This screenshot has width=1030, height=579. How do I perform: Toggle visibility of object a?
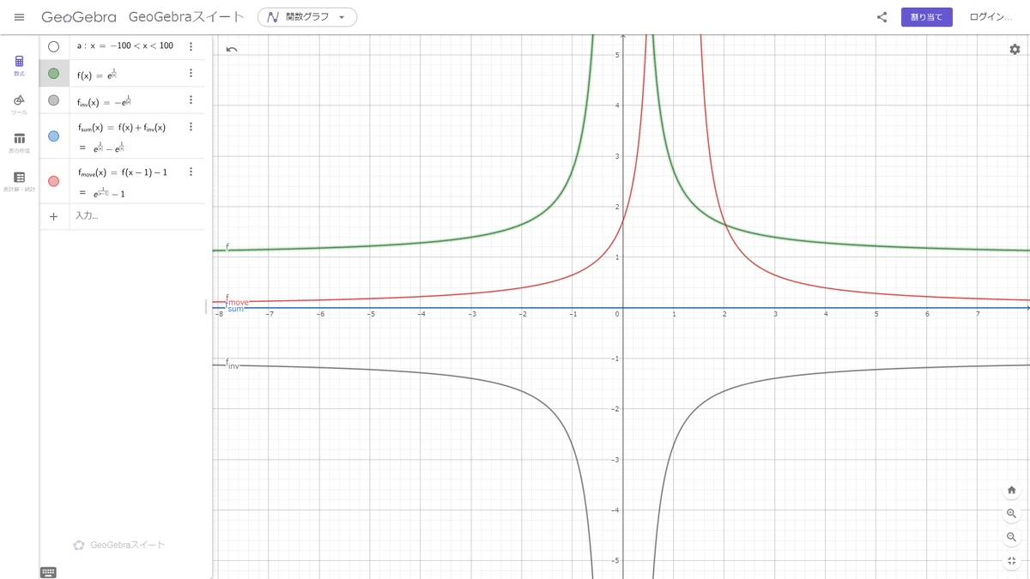point(54,46)
